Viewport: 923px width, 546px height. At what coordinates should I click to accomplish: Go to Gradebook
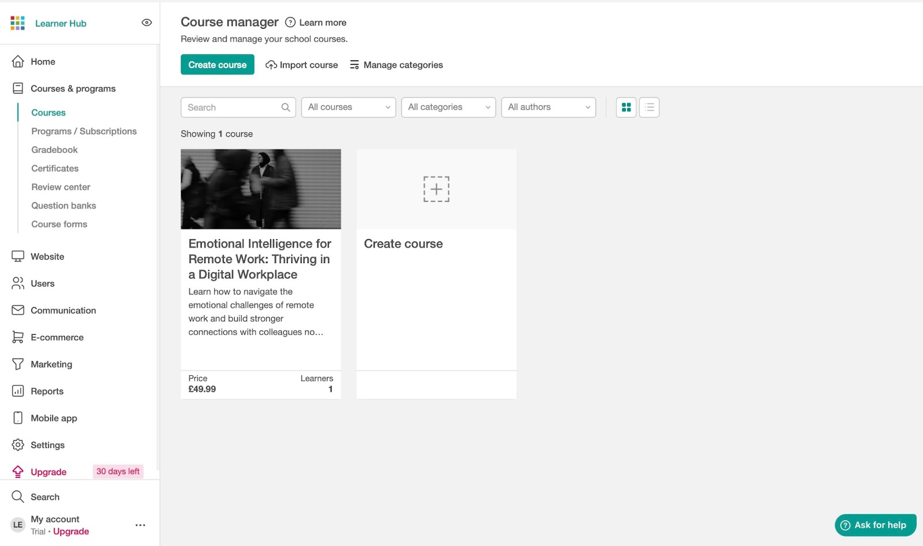click(x=54, y=149)
